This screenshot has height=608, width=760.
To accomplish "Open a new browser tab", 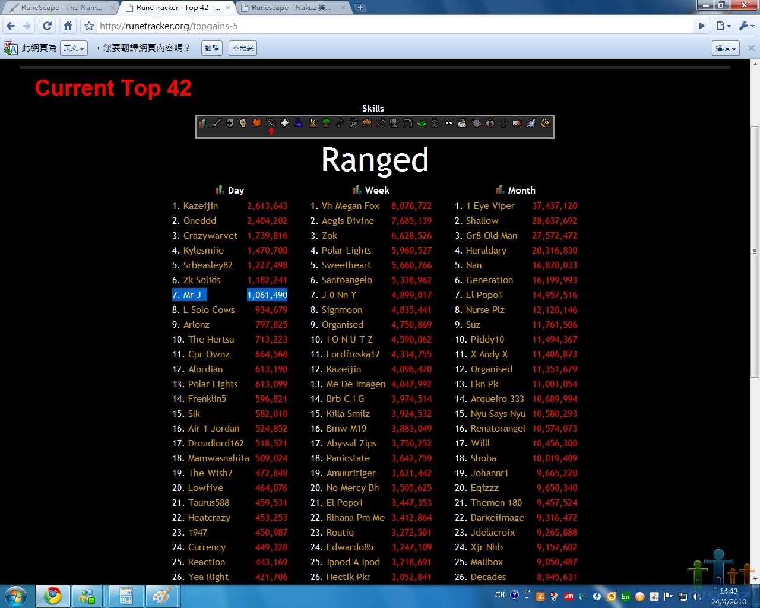I will [x=360, y=8].
